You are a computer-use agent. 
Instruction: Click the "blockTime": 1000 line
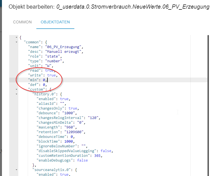coord(55,142)
